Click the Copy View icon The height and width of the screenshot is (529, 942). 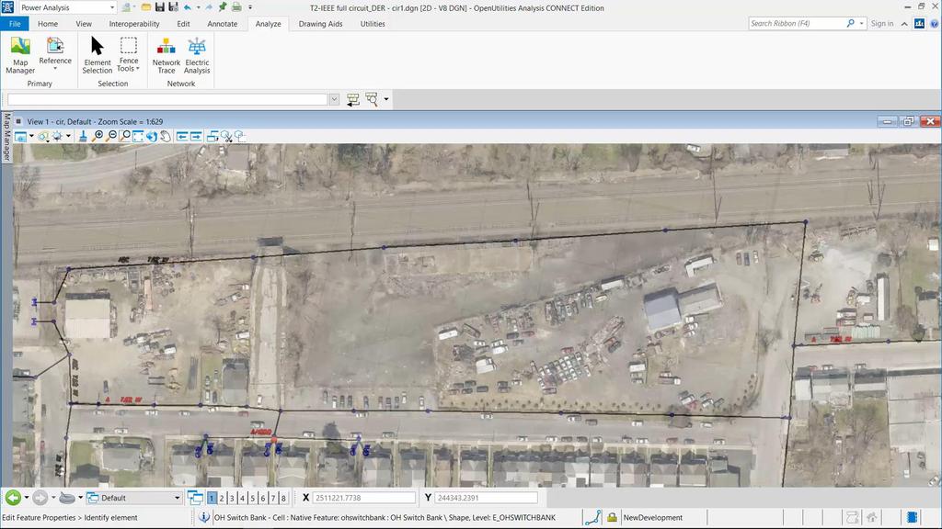(213, 137)
